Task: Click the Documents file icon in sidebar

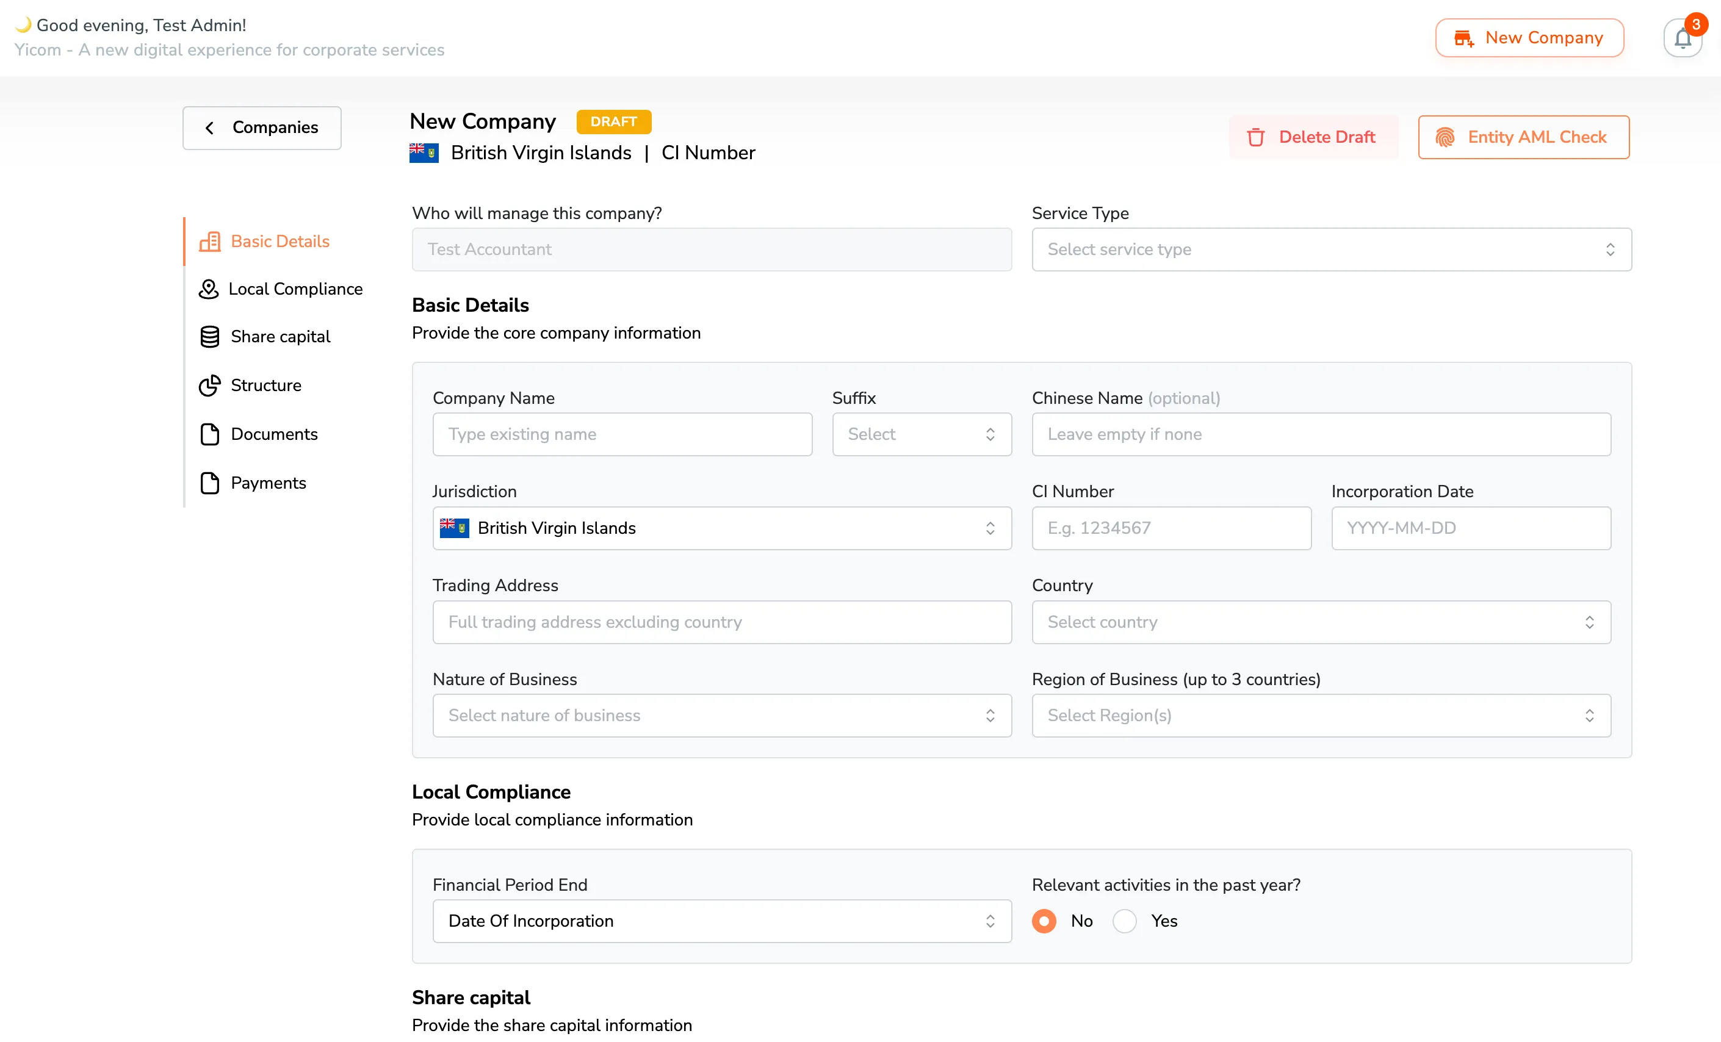Action: (x=209, y=434)
